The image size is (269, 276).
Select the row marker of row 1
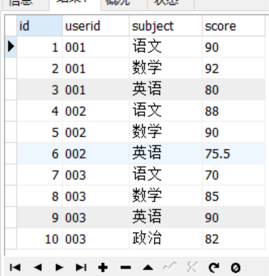[11, 47]
